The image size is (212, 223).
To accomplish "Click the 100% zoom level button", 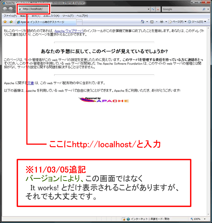I will tap(196, 219).
